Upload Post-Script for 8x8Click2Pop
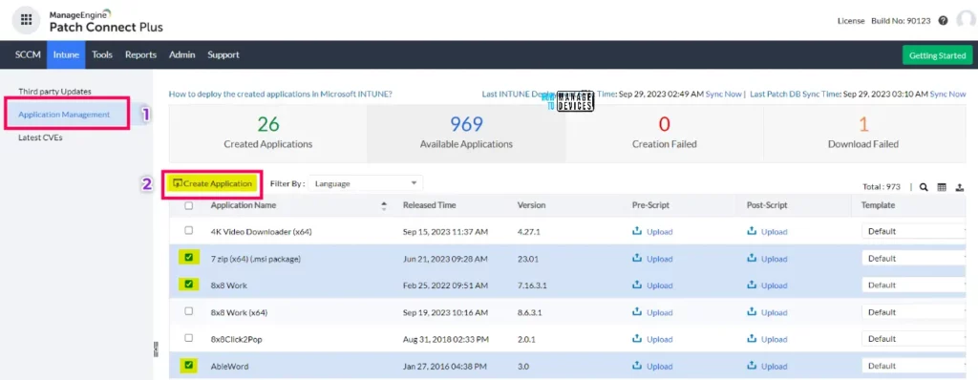 tap(767, 339)
